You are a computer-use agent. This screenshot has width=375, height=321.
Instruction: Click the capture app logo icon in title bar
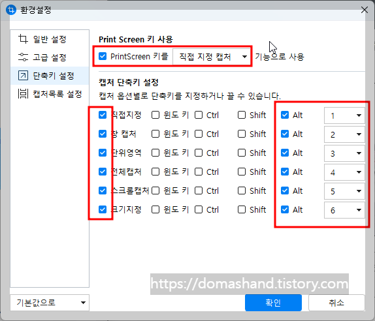click(x=10, y=10)
